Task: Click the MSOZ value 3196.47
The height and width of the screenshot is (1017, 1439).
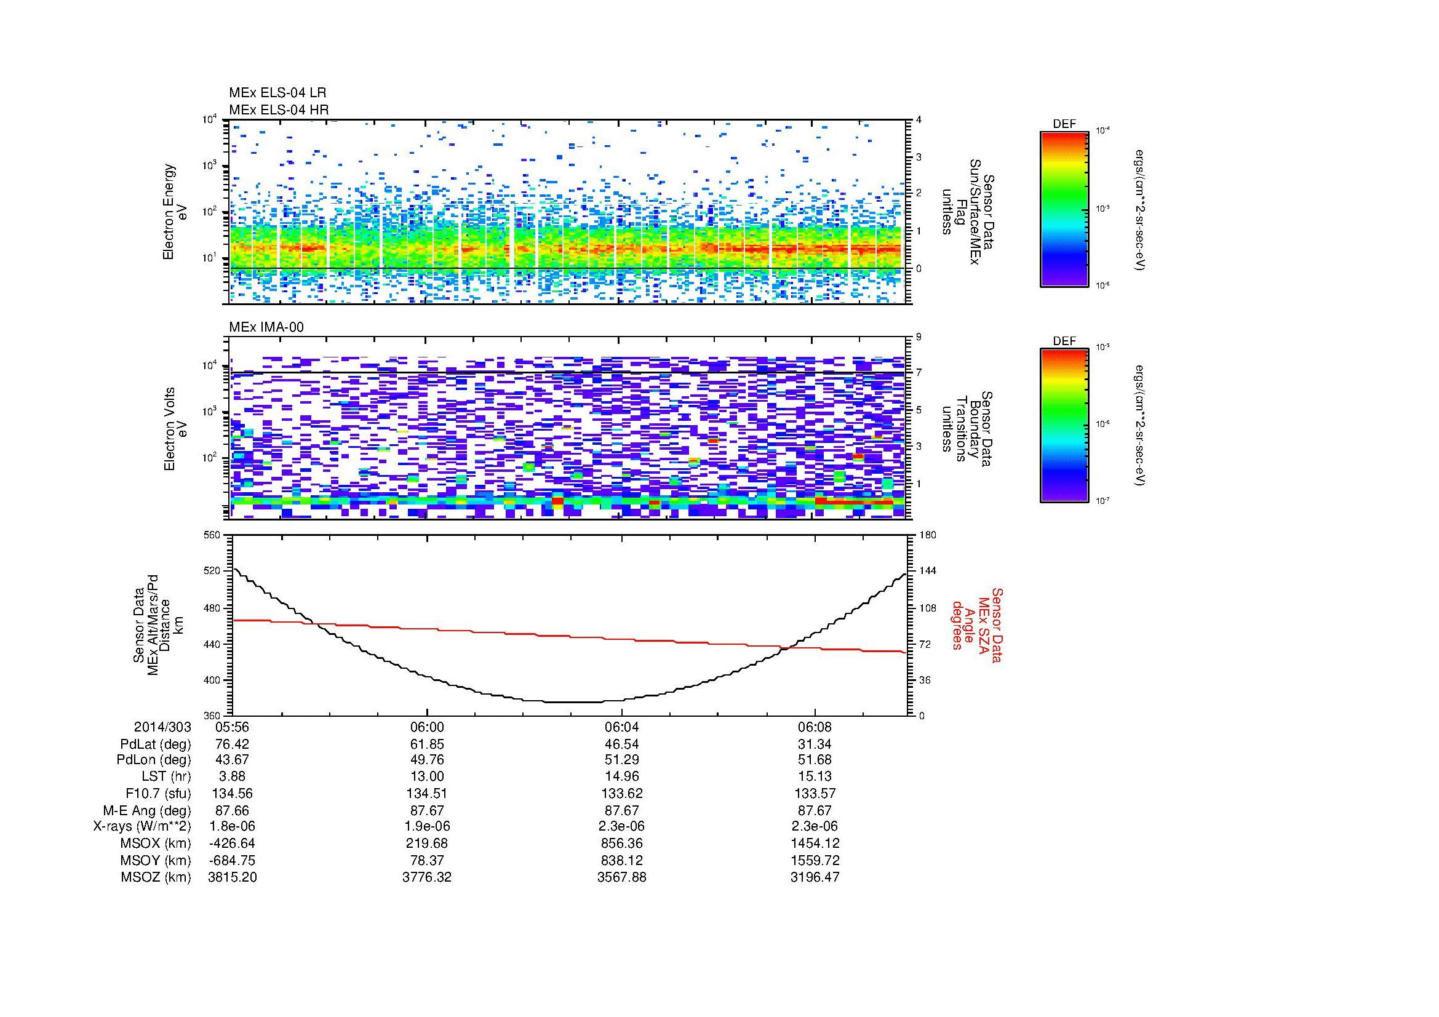Action: click(815, 877)
